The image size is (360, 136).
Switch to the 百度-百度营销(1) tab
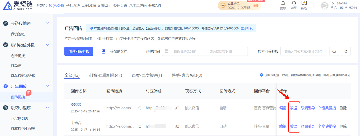147,75
